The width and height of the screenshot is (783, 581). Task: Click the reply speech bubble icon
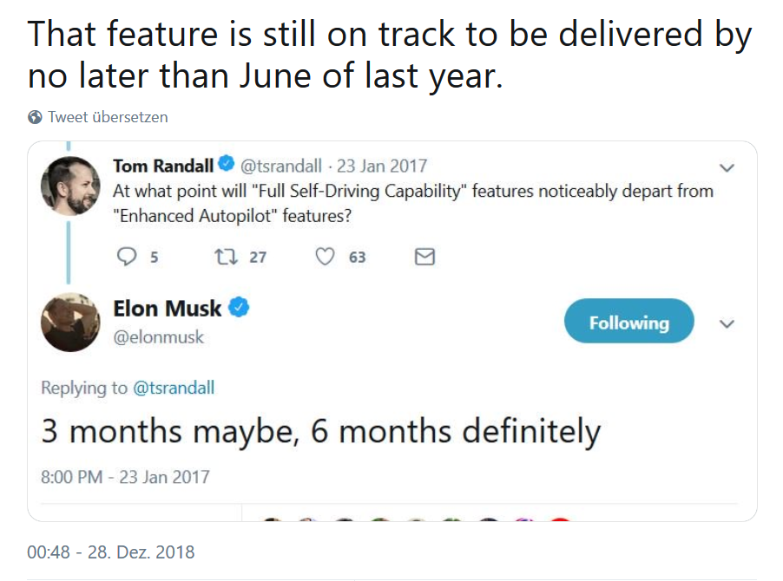pyautogui.click(x=127, y=257)
